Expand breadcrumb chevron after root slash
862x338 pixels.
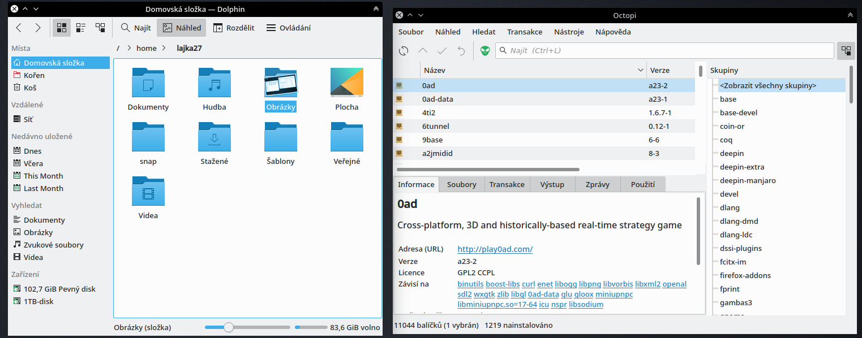[x=129, y=48]
